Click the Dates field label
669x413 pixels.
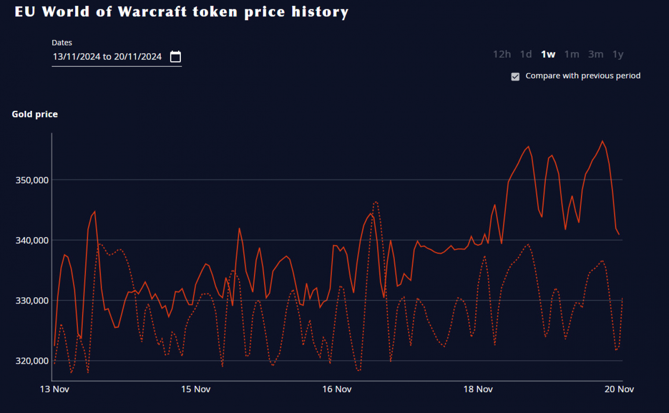[x=62, y=43]
